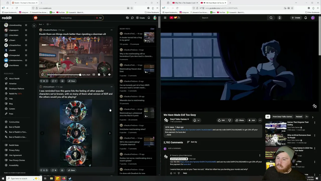Dislike the YouTube video
Image resolution: width=321 pixels, height=181 pixels.
[x=229, y=120]
